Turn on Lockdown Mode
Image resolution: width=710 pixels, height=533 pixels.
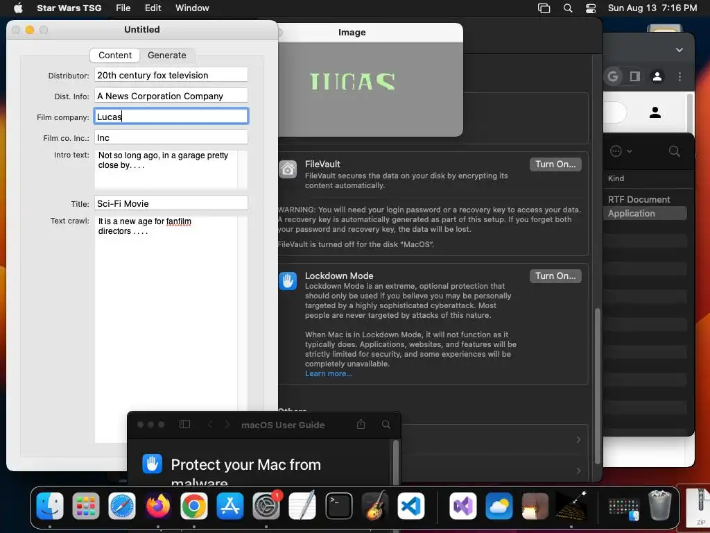555,276
